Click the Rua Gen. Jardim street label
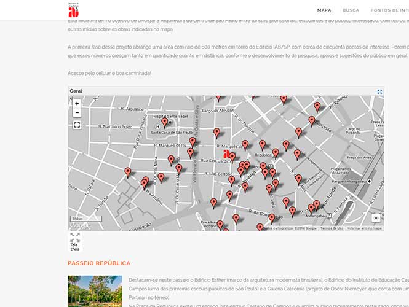The width and height of the screenshot is (409, 307). click(215, 161)
